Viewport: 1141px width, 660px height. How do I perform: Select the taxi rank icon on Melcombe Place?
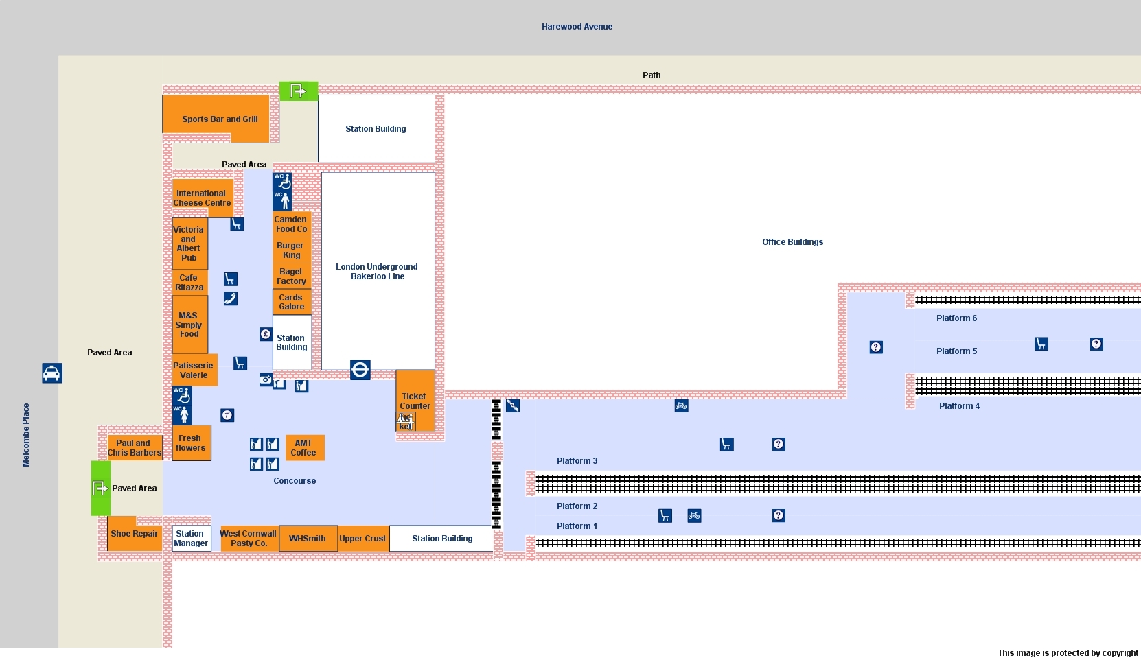click(52, 373)
